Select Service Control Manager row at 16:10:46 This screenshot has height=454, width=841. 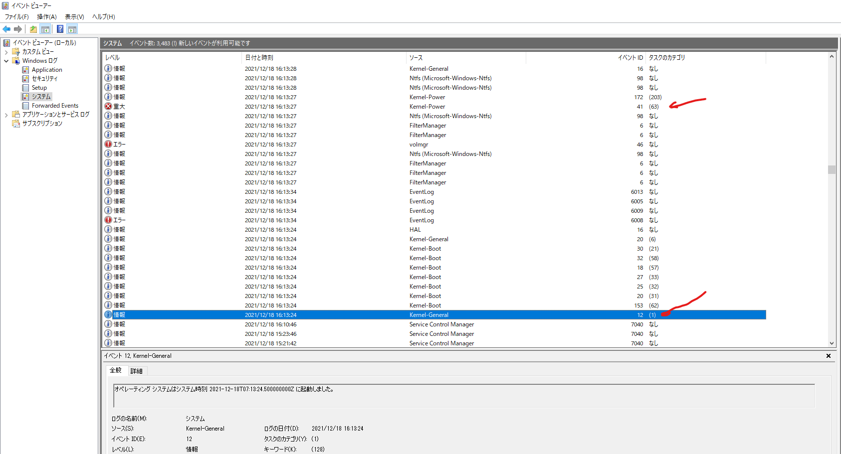(x=434, y=324)
